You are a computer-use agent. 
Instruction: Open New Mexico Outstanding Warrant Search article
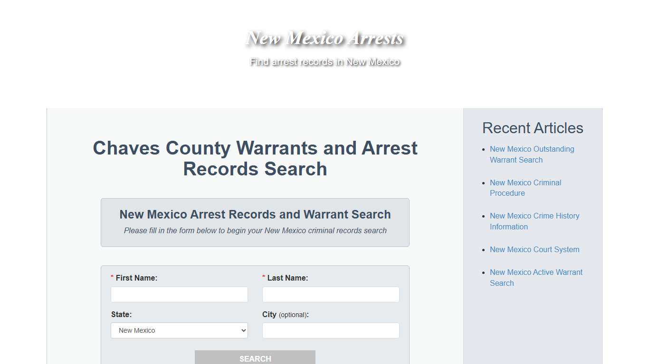click(x=532, y=155)
